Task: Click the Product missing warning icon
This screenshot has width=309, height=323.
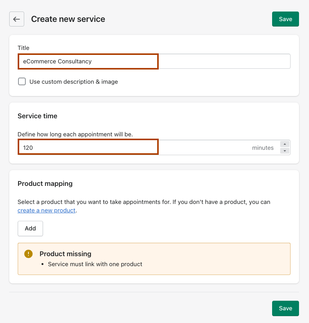Action: (x=28, y=254)
